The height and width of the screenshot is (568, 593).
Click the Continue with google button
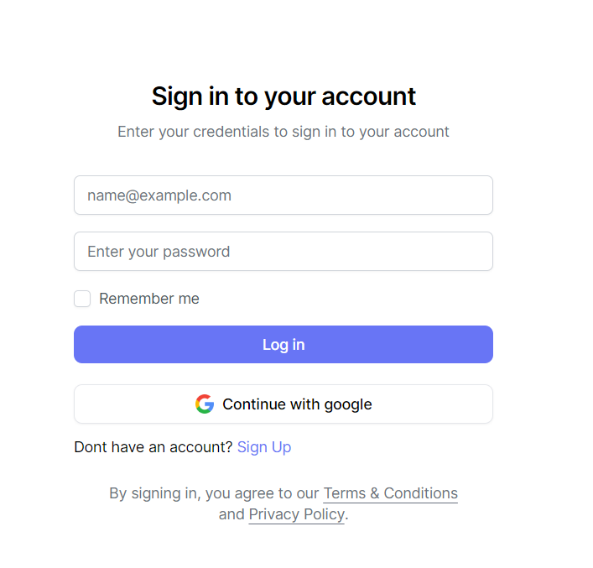[x=283, y=404]
